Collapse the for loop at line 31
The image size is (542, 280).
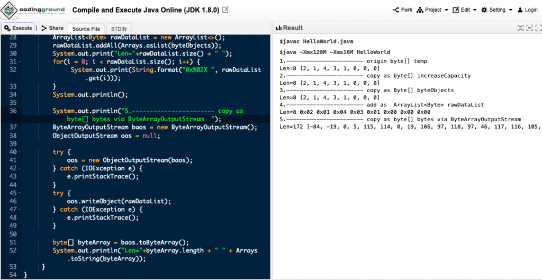click(x=20, y=61)
